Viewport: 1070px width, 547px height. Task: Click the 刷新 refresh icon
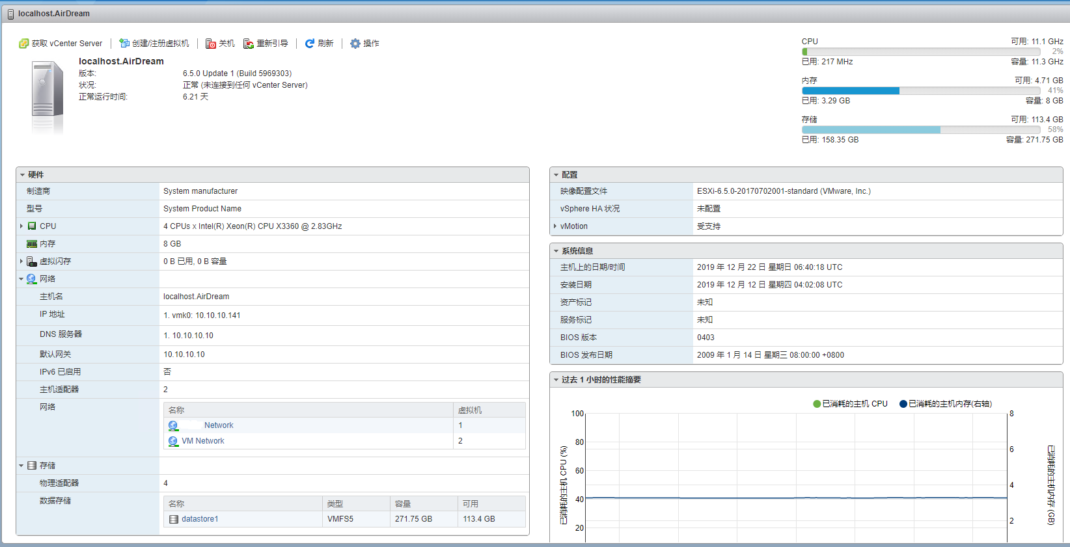[x=310, y=44]
